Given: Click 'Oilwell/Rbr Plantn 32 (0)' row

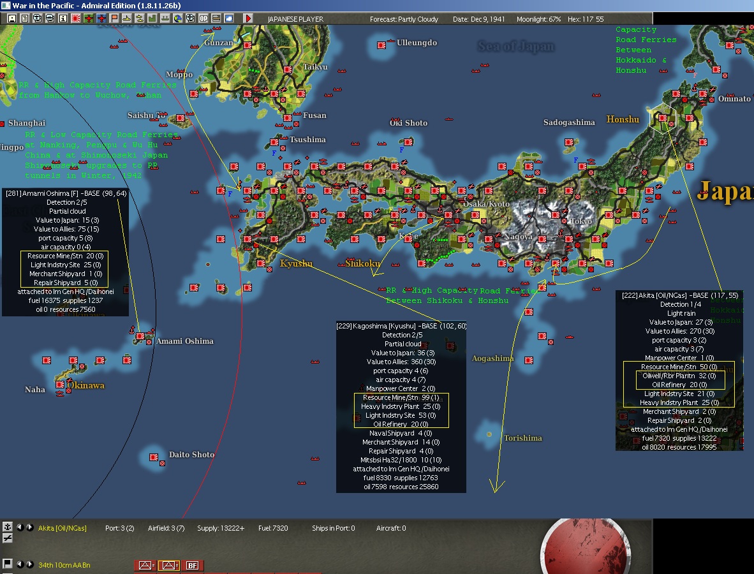Looking at the screenshot, I should [679, 376].
